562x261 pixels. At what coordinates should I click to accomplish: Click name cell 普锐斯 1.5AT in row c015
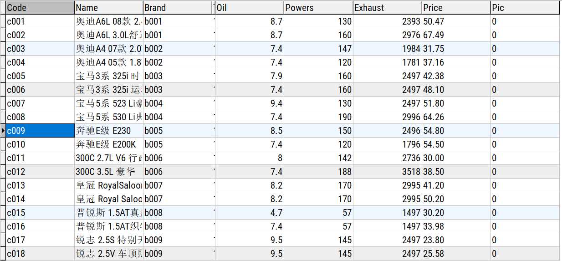click(109, 213)
